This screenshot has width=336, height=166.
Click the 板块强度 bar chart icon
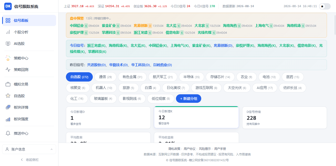[x=8, y=119]
